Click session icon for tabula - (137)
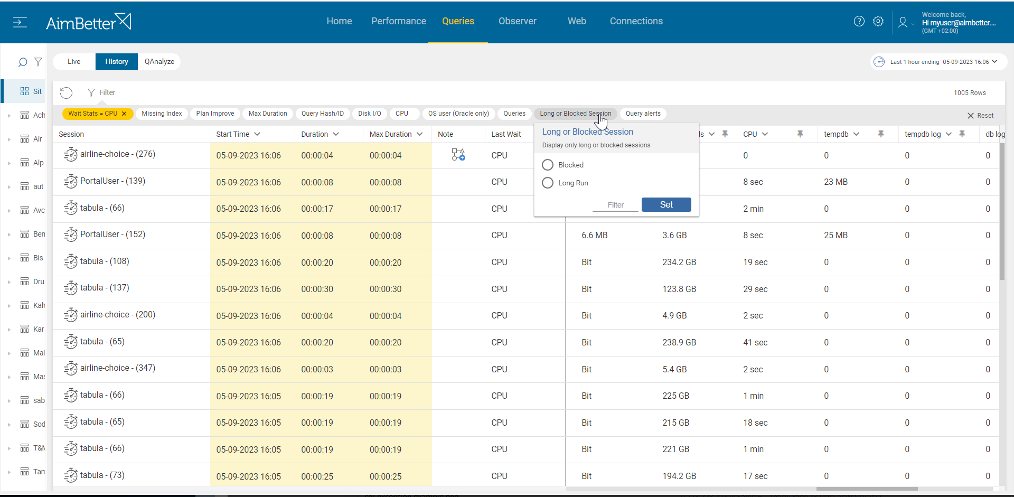 point(71,288)
